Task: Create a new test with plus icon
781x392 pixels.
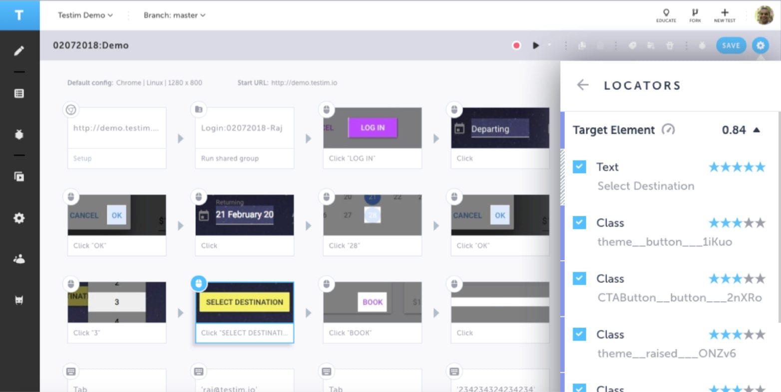Action: pyautogui.click(x=725, y=15)
